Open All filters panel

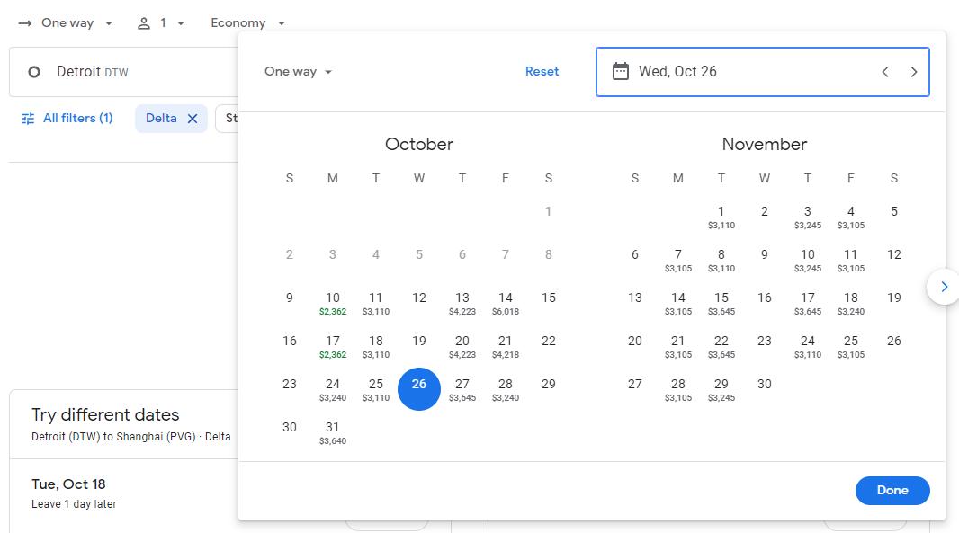click(x=67, y=119)
